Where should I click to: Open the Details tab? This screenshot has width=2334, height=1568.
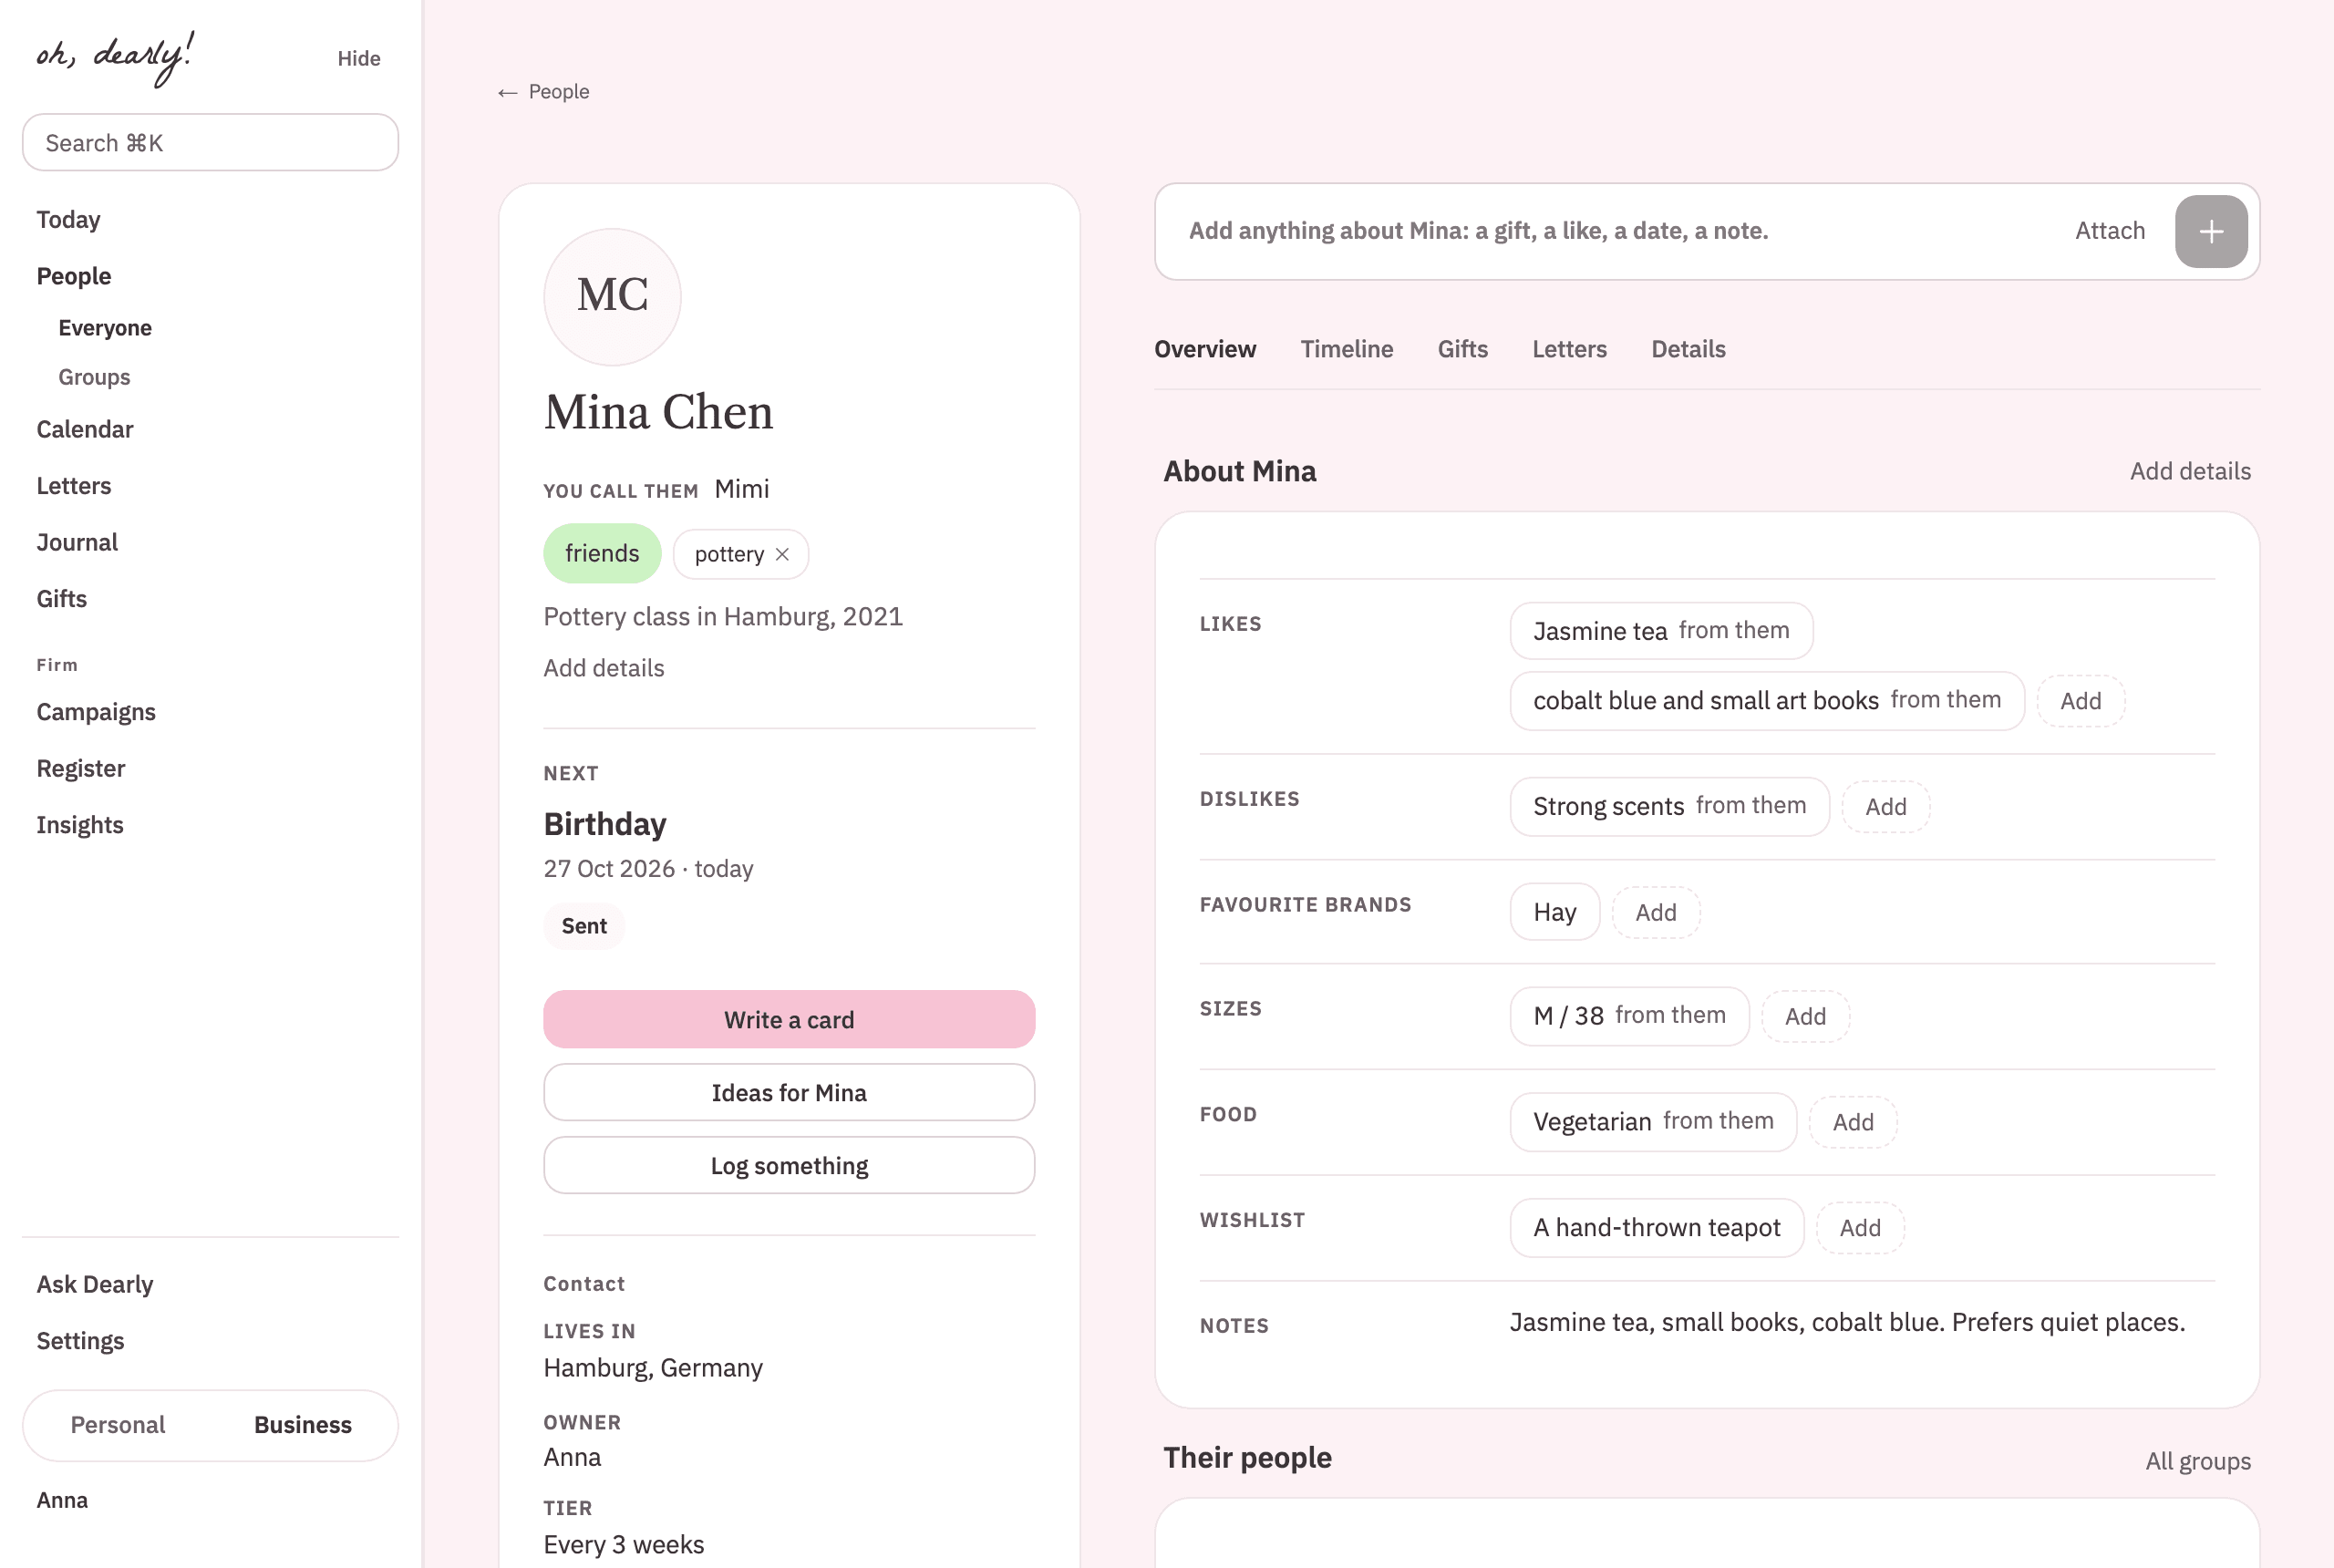[1688, 349]
